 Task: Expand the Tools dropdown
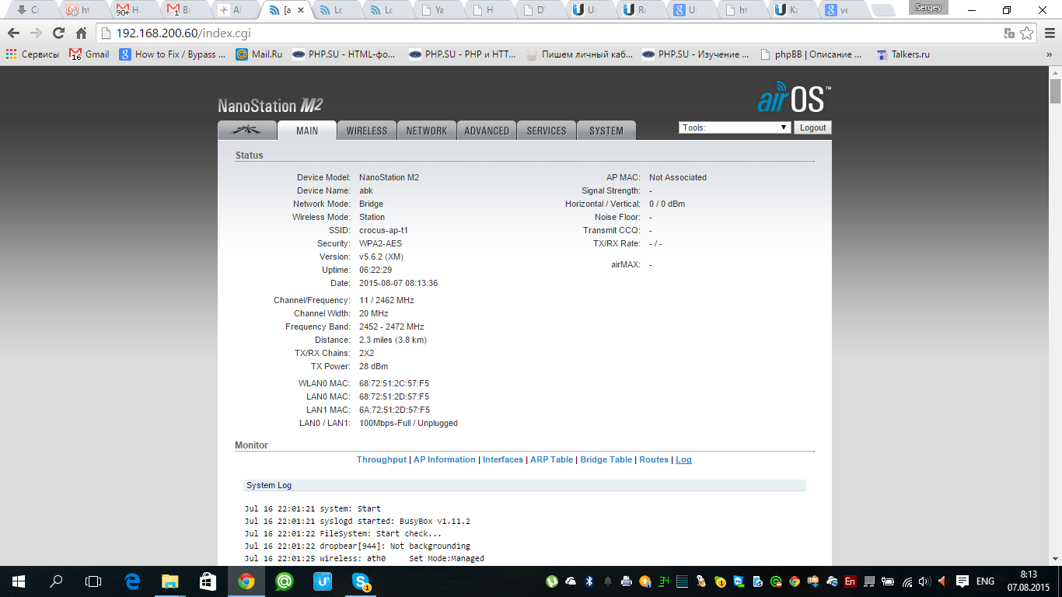735,127
